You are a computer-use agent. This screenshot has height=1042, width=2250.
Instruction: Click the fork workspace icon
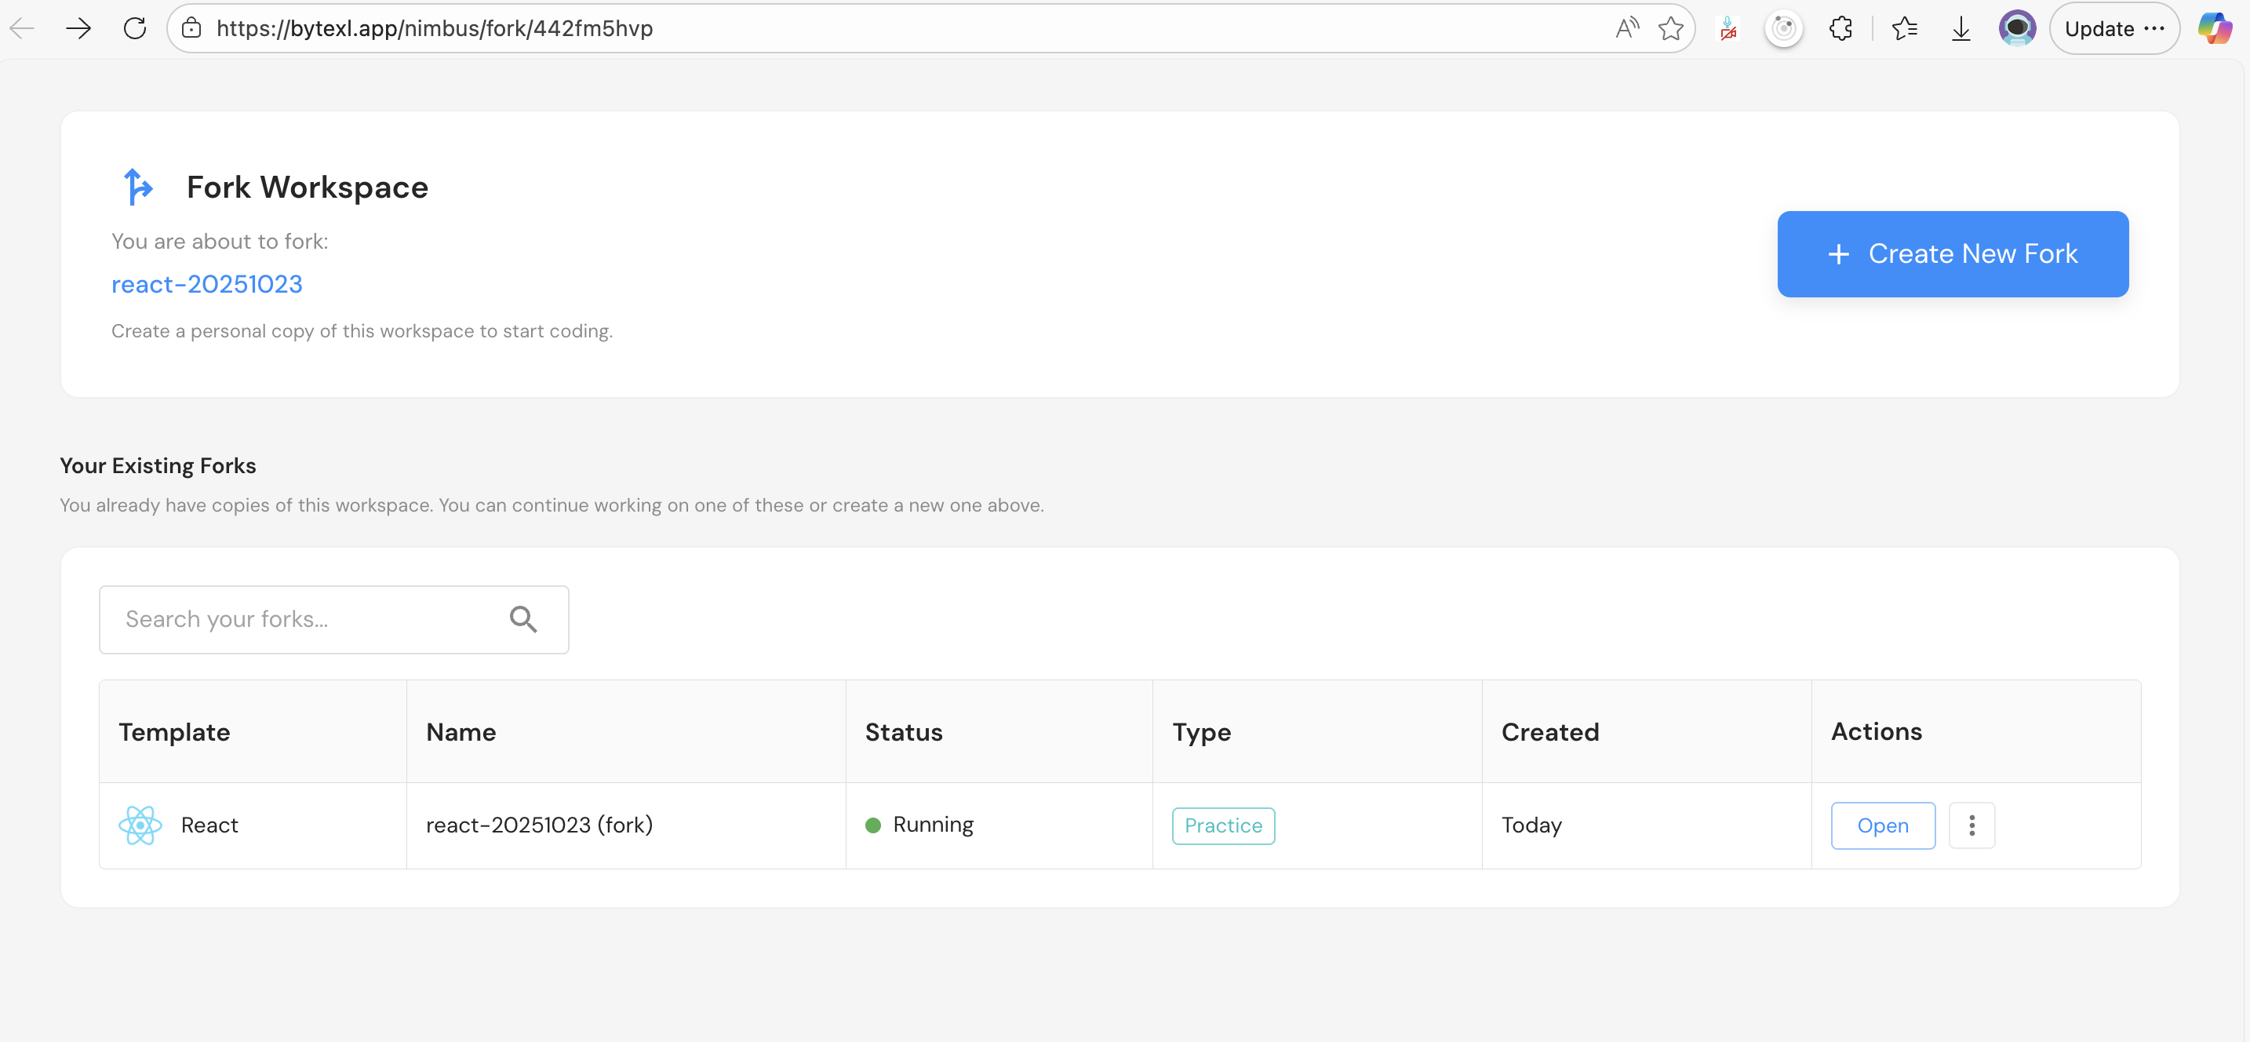pos(138,187)
